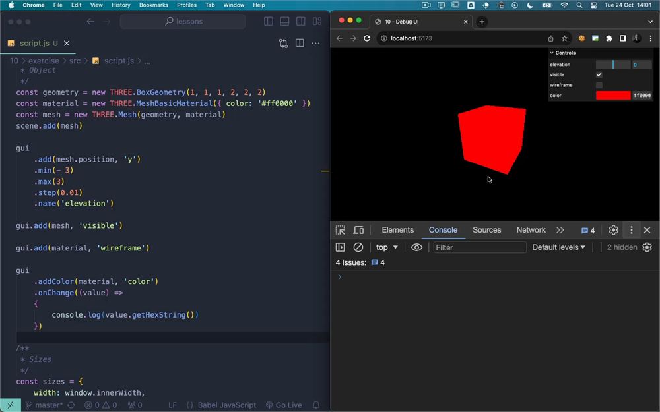Image resolution: width=660 pixels, height=412 pixels.
Task: Open Chrome three-dot menu
Action: (x=651, y=38)
